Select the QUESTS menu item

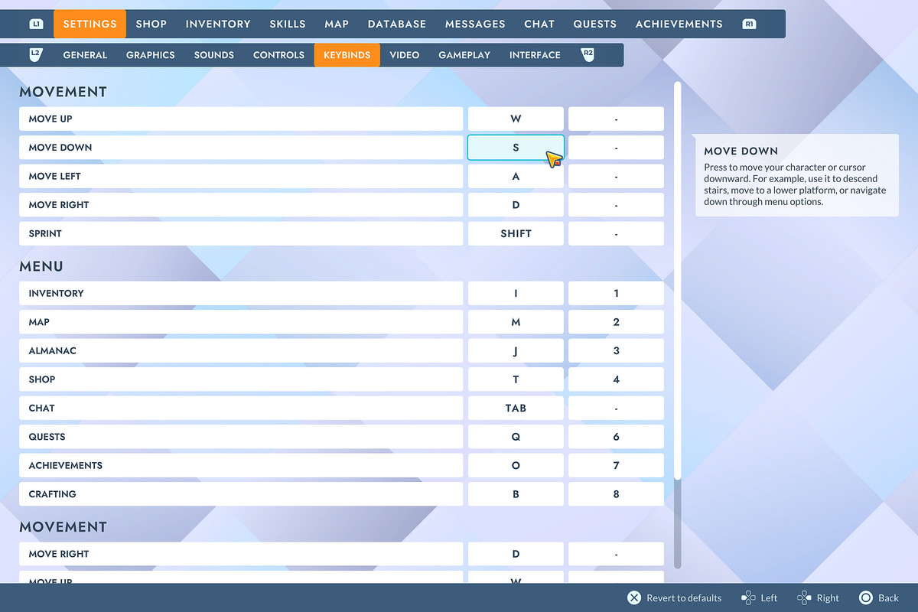point(239,436)
